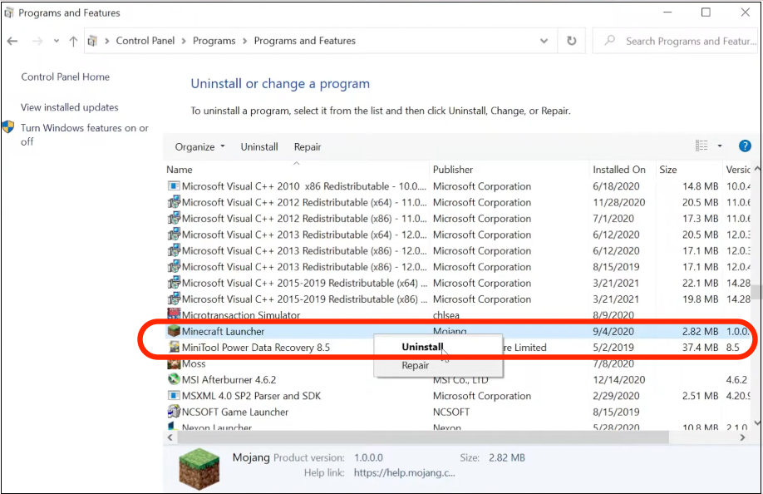Screen dimensions: 763x494
Task: Click the blue Help question mark icon
Action: [x=745, y=146]
